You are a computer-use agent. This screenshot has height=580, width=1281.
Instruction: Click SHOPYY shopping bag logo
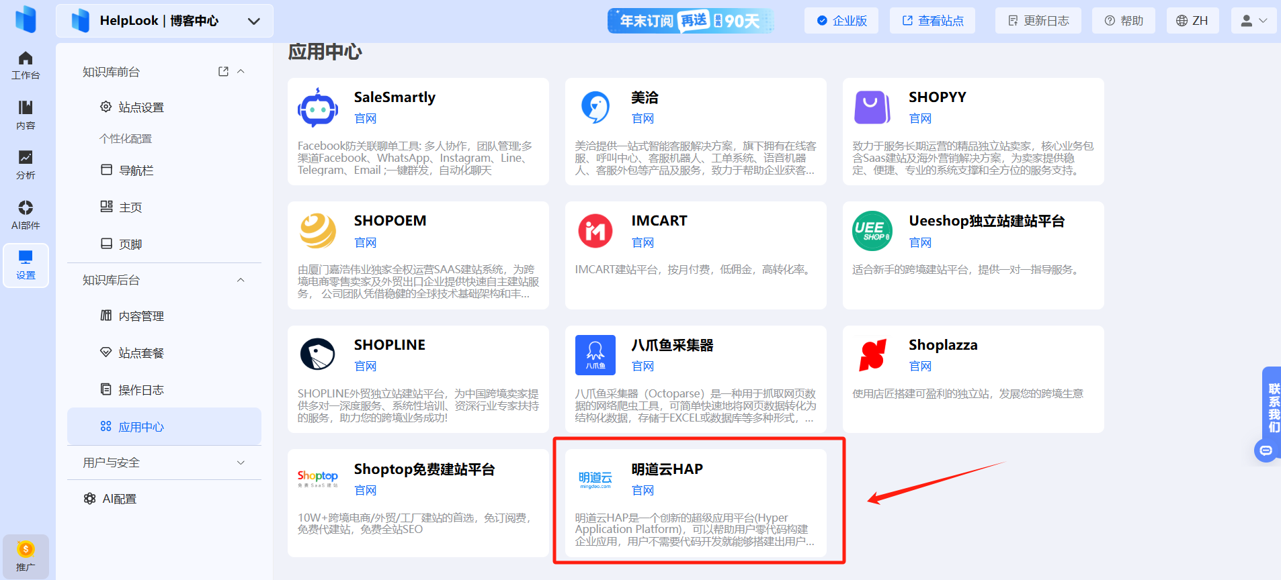872,107
